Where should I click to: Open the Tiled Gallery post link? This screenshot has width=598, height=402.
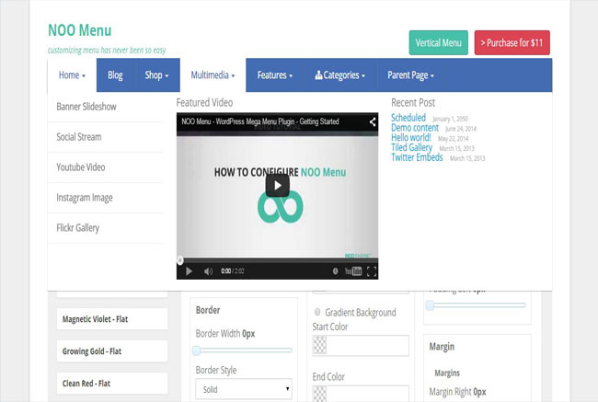(x=412, y=147)
